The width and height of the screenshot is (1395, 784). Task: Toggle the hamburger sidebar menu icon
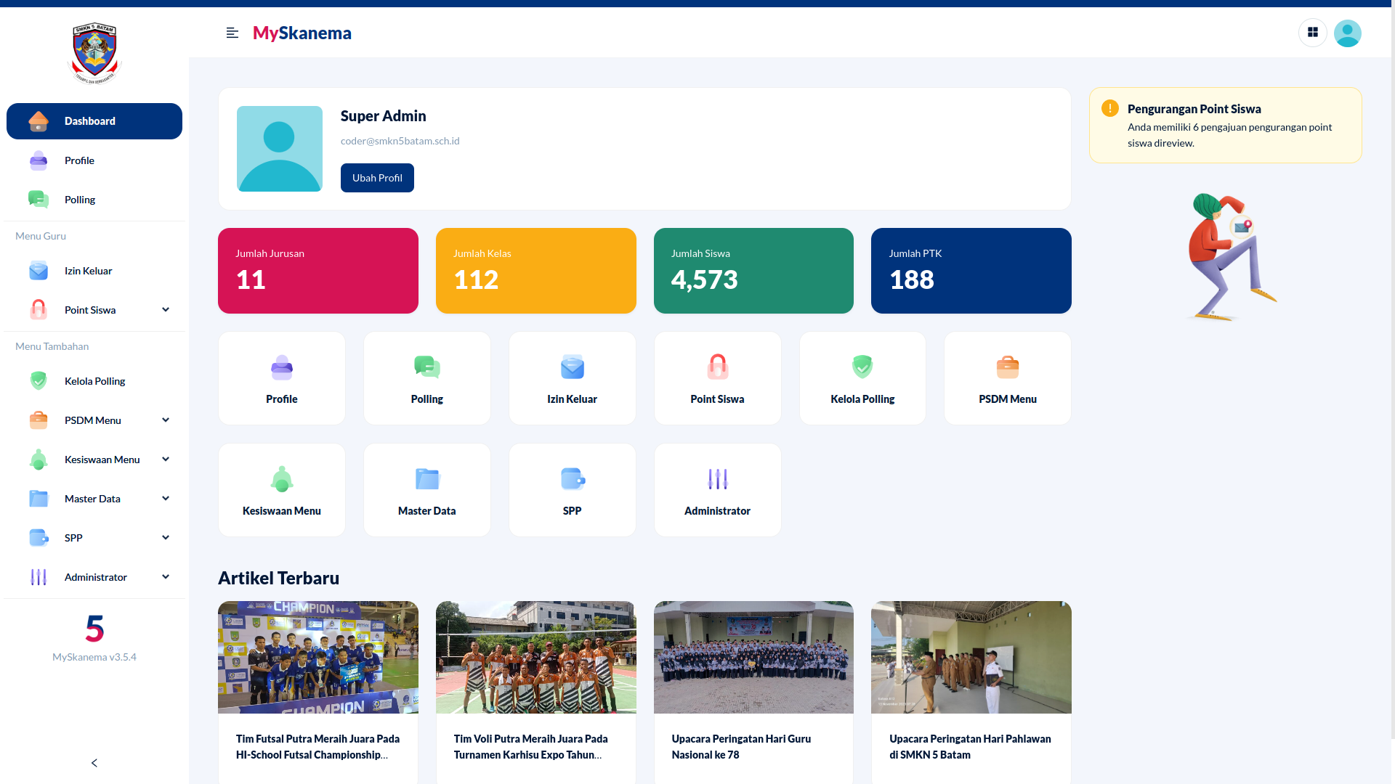click(232, 33)
